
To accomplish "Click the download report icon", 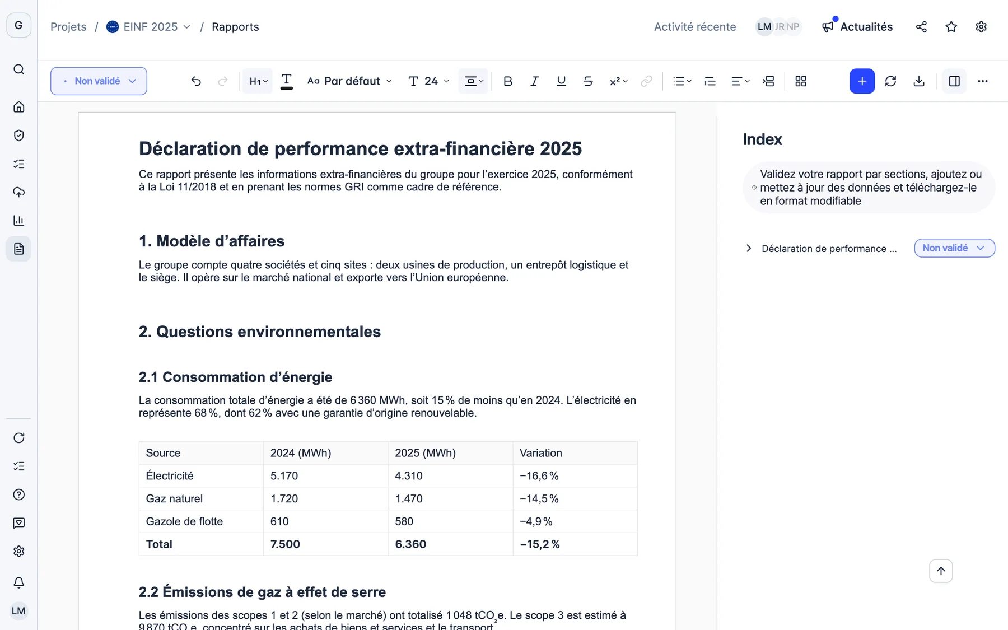I will [919, 81].
